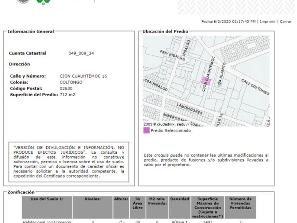Click the date text Fecha:6/2/2020

(x=216, y=22)
